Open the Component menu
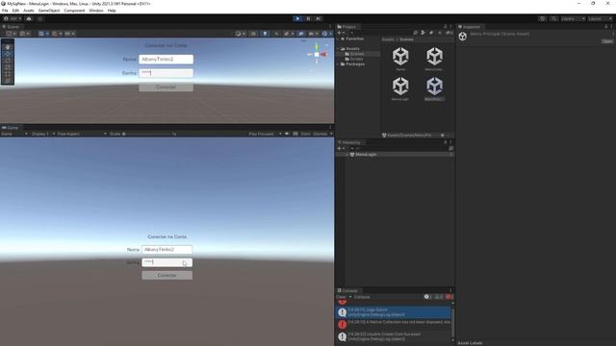 [74, 11]
